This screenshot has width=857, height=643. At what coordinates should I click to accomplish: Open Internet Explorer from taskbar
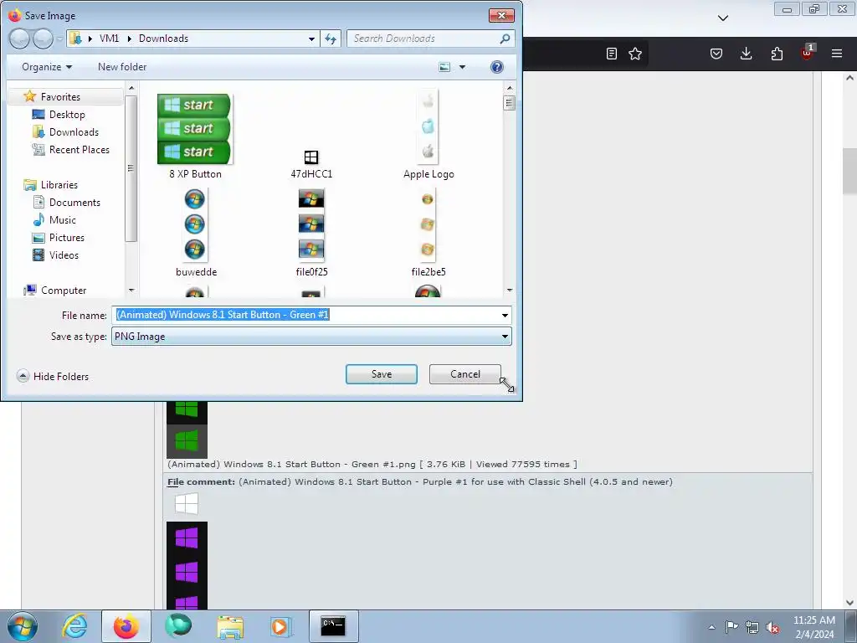coord(74,626)
